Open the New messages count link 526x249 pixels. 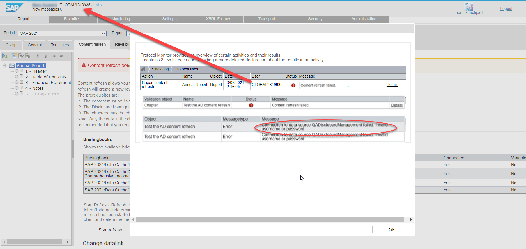point(61,9)
